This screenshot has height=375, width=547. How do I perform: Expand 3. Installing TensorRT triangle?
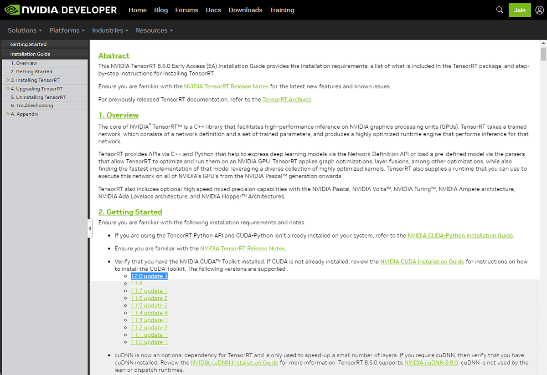coord(8,80)
